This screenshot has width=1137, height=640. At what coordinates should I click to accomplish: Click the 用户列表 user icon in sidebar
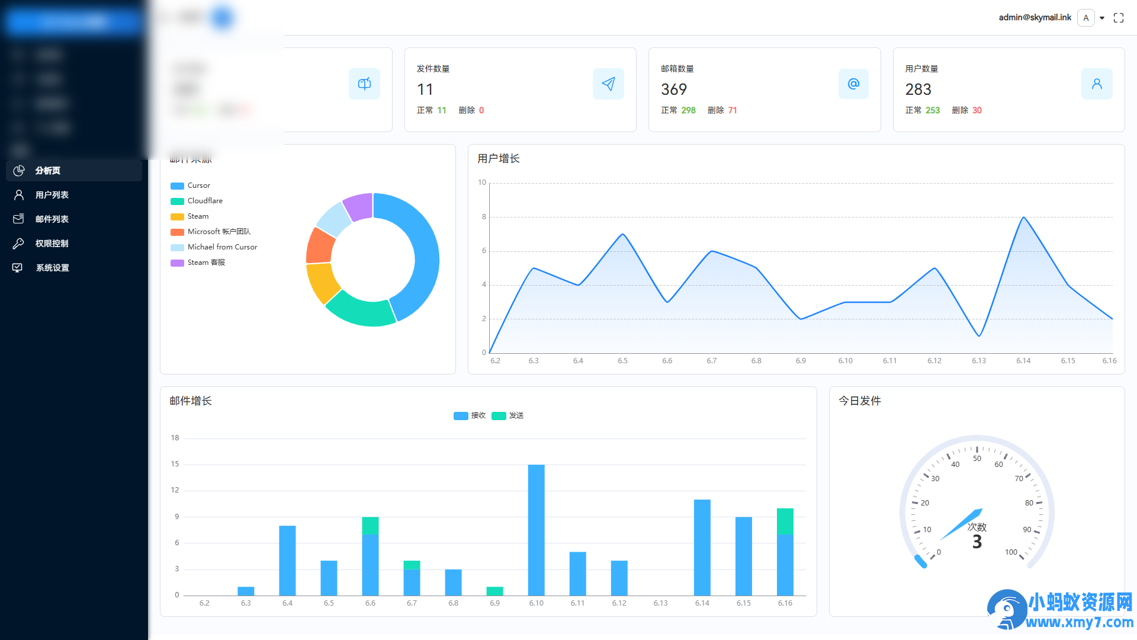point(18,194)
